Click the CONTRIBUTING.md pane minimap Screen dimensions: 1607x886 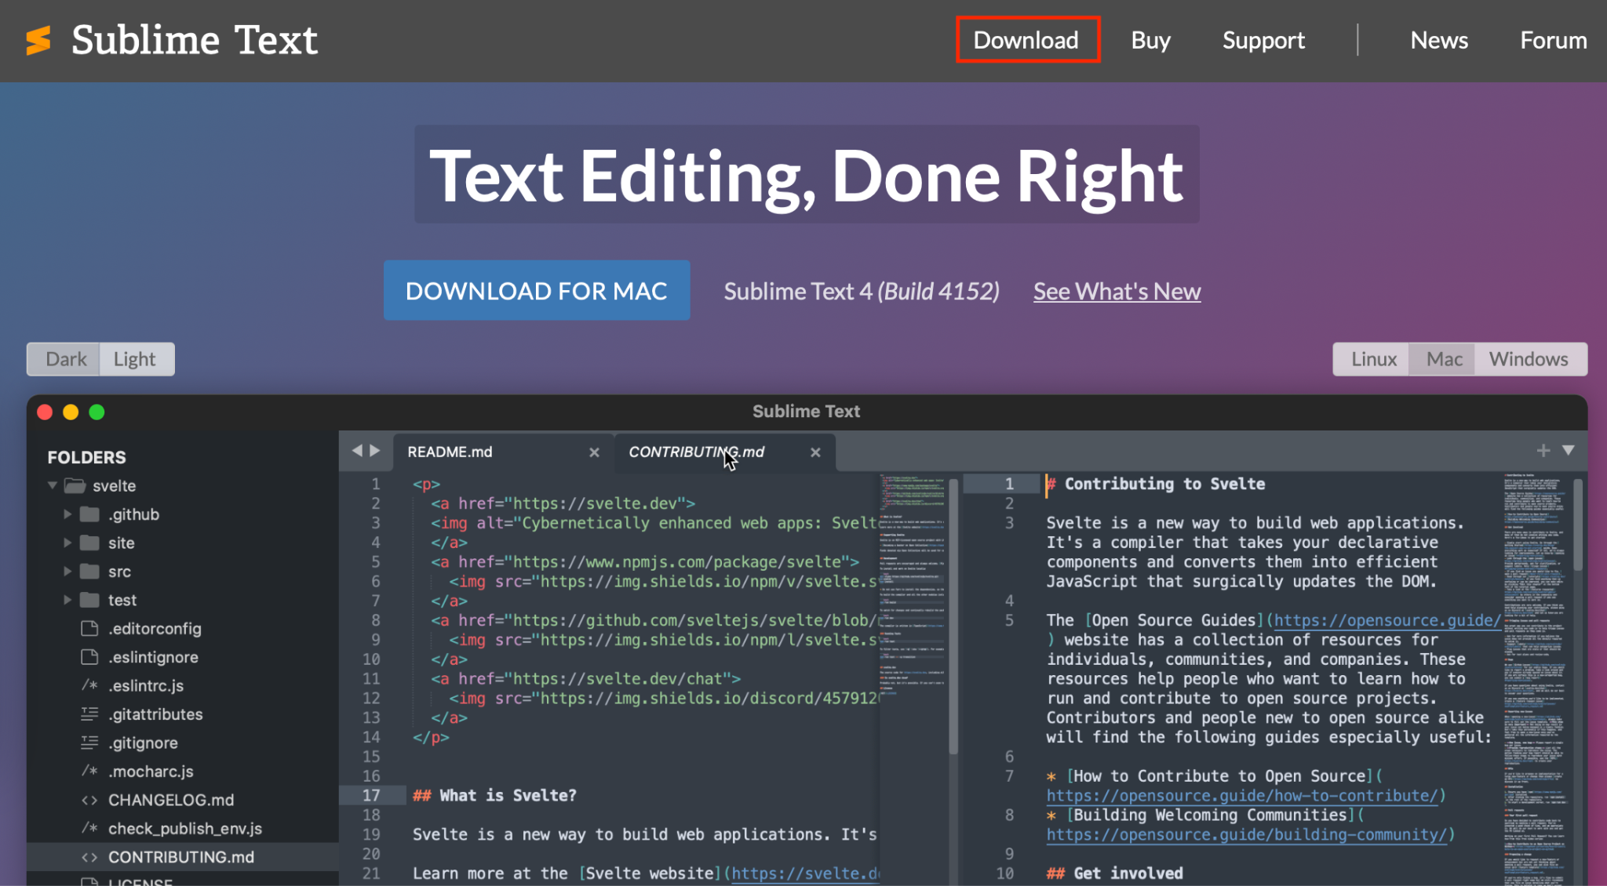[1537, 679]
